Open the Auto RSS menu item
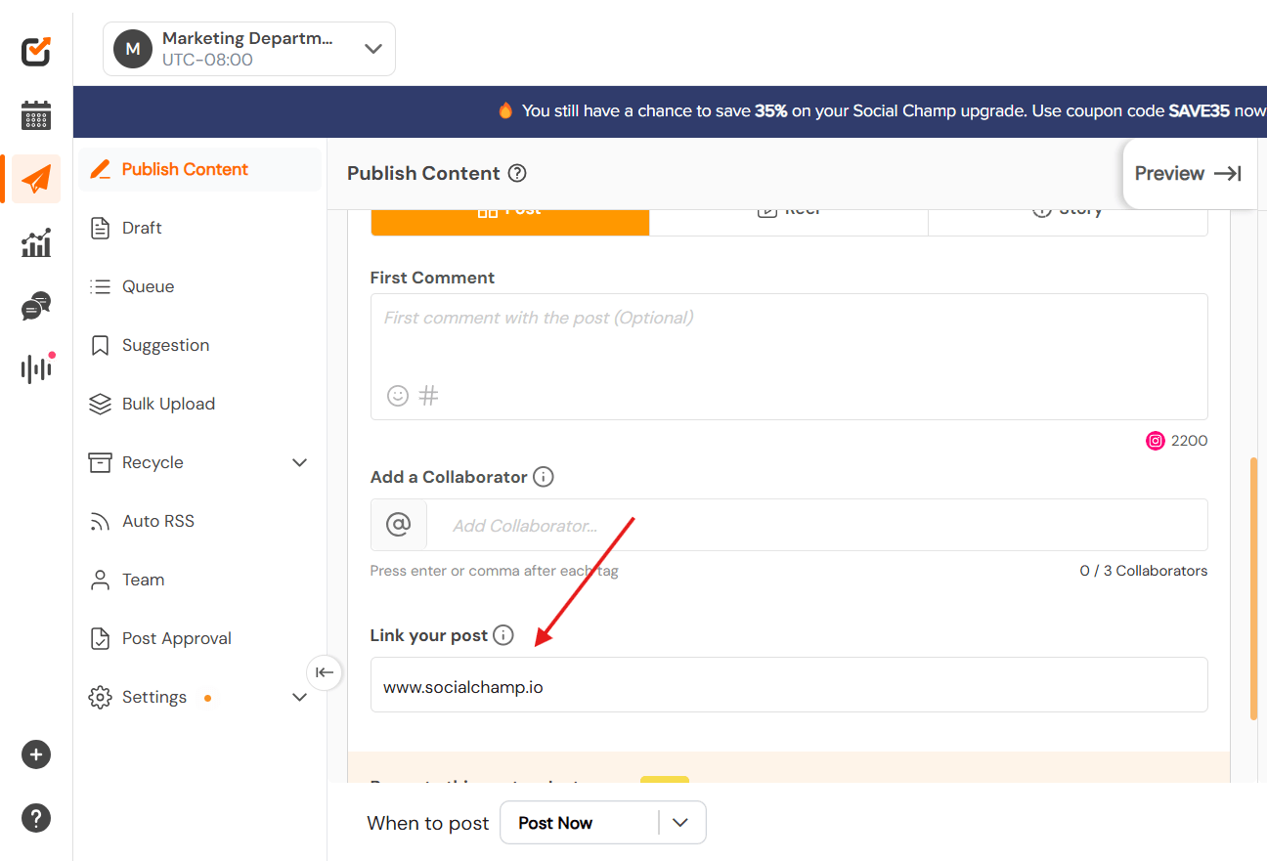The height and width of the screenshot is (861, 1267). point(199,521)
